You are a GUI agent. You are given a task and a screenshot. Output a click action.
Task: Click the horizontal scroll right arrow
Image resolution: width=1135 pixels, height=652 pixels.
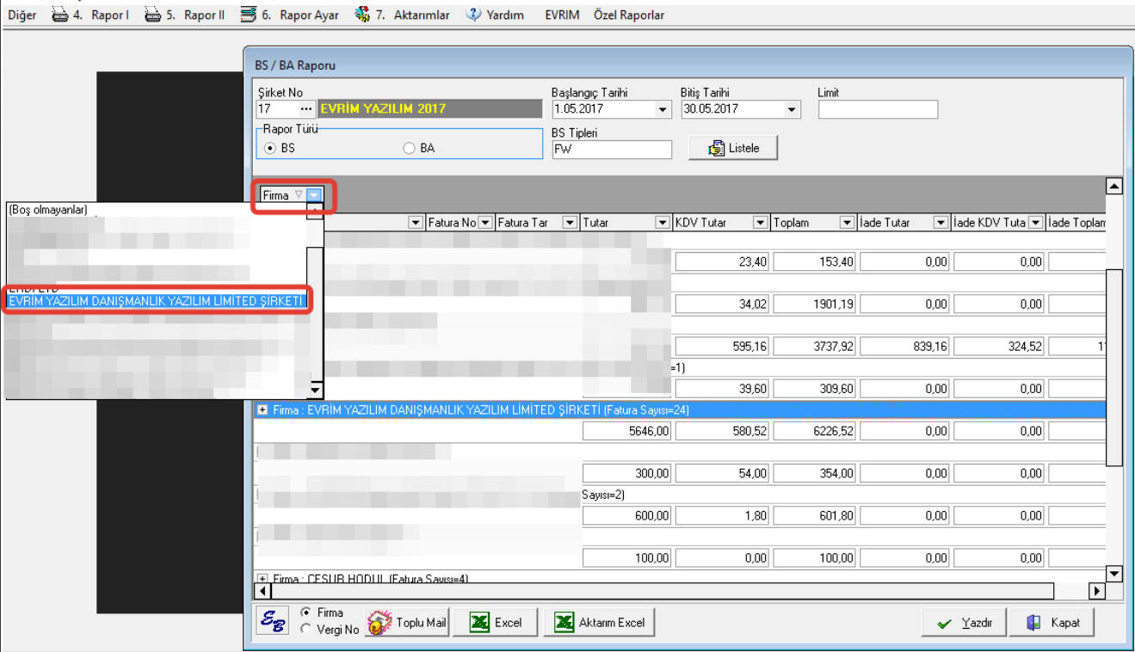[x=1096, y=591]
